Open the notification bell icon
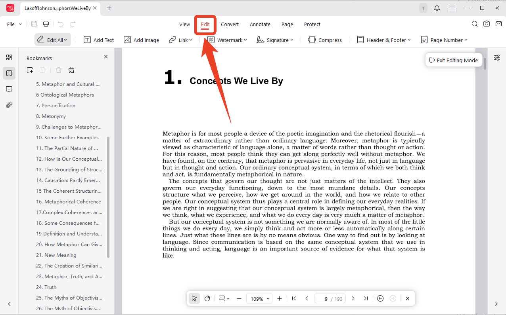Screen dimensions: 506x315 [437, 8]
